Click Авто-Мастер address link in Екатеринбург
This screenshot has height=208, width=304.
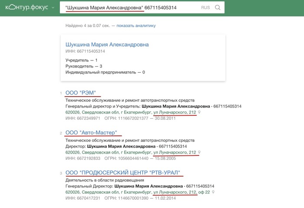[130, 152]
